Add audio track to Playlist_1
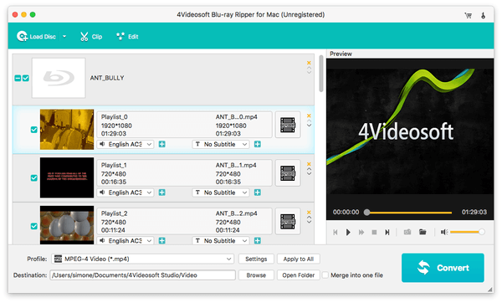 click(162, 193)
